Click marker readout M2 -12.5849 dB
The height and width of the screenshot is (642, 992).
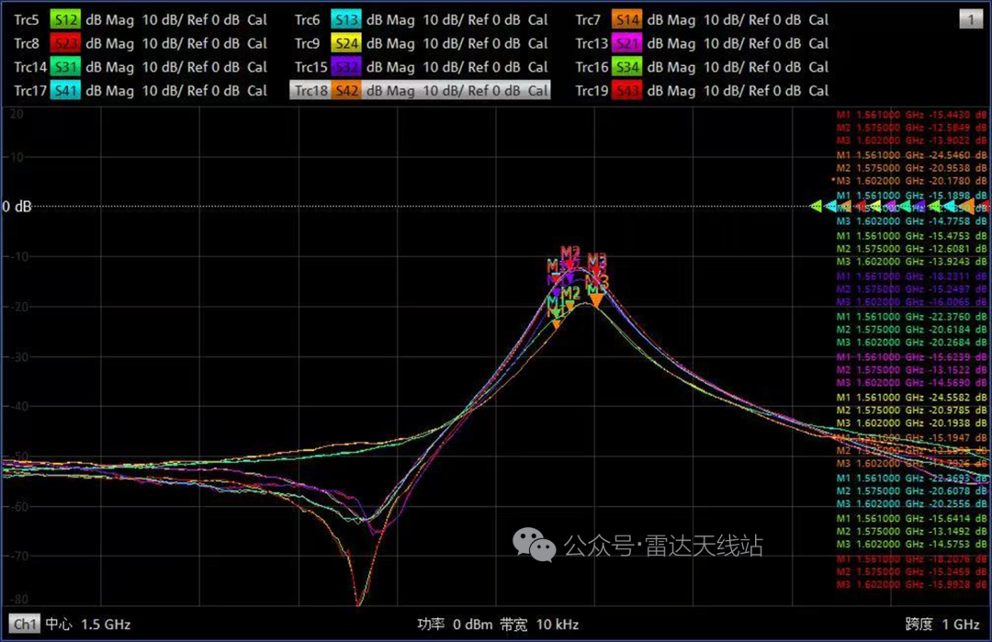click(x=911, y=128)
